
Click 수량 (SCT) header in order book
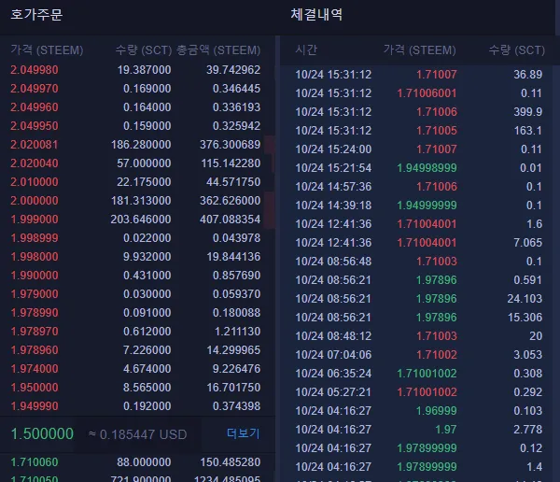click(x=144, y=50)
